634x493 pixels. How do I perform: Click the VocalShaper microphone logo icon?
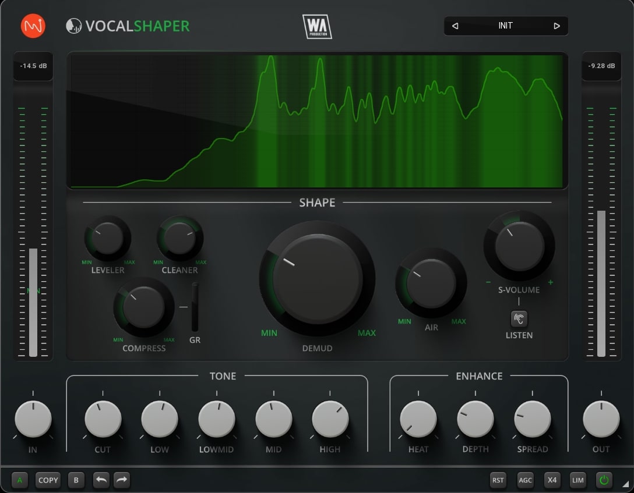(x=74, y=26)
